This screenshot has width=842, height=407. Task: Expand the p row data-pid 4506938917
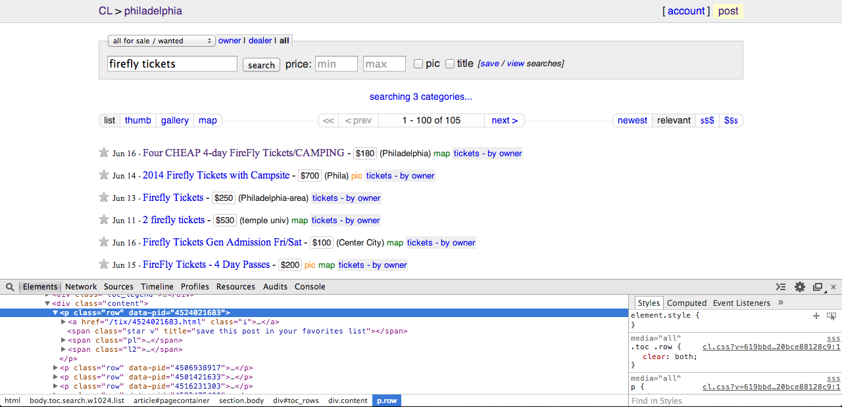tap(55, 368)
